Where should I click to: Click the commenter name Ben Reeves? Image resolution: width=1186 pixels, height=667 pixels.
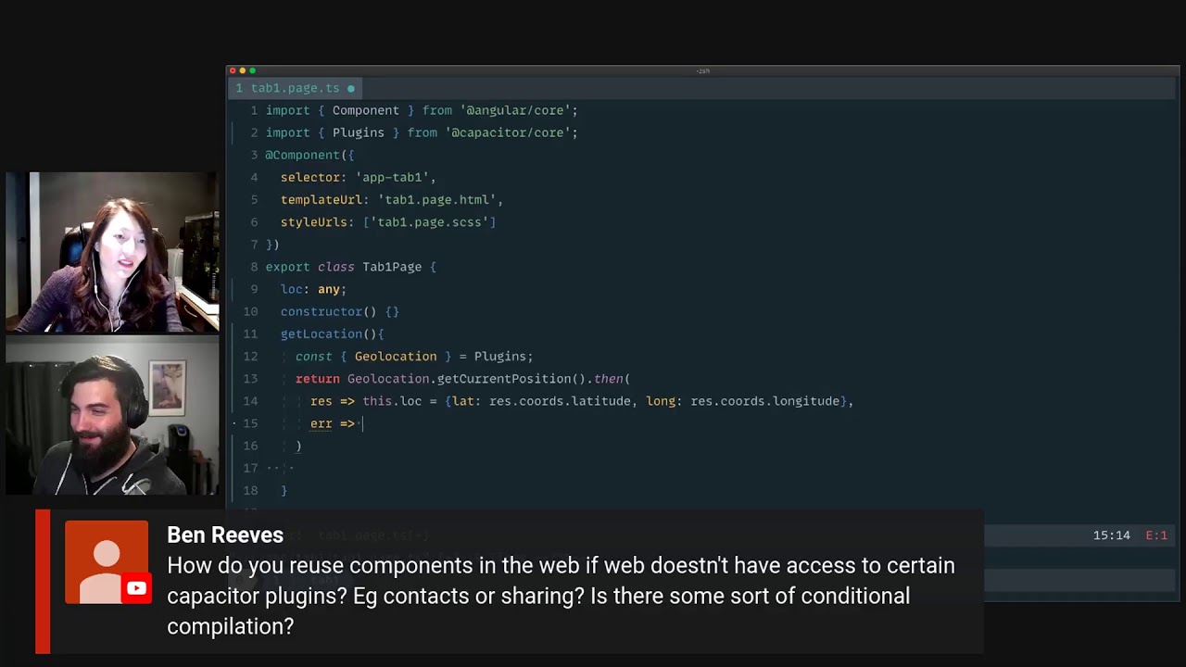(x=225, y=535)
